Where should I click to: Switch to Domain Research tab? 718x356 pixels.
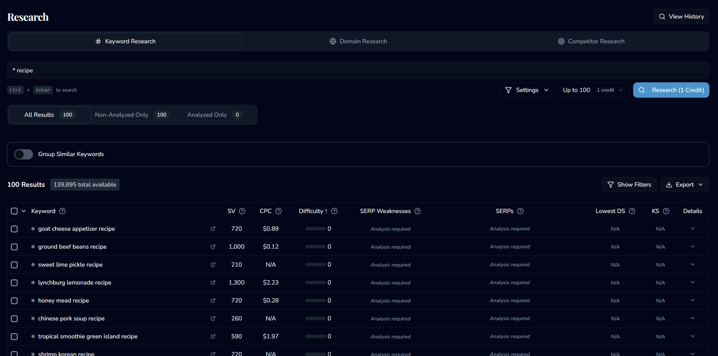click(358, 42)
